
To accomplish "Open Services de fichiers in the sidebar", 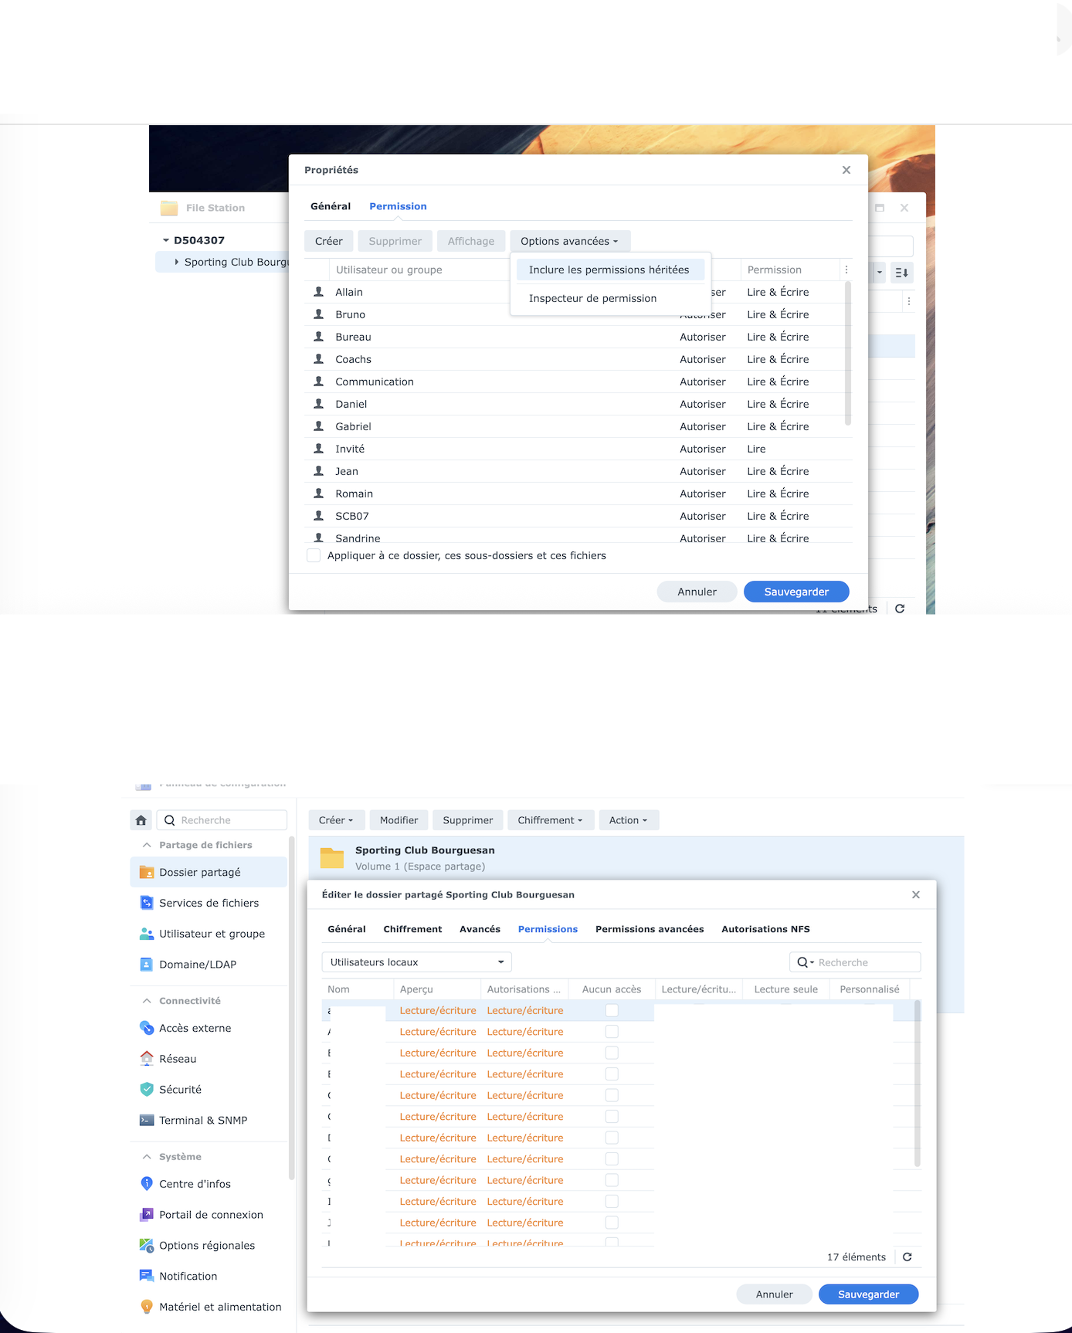I will pos(209,903).
